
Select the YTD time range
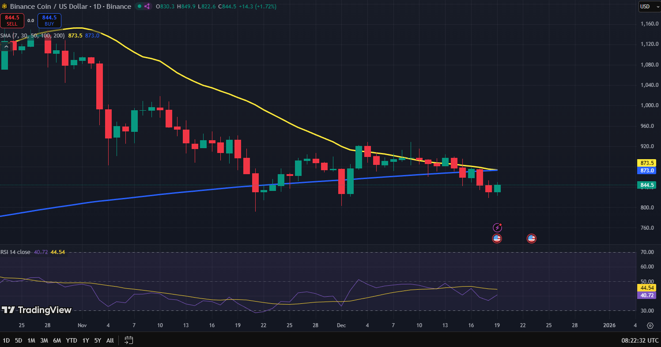[71, 340]
